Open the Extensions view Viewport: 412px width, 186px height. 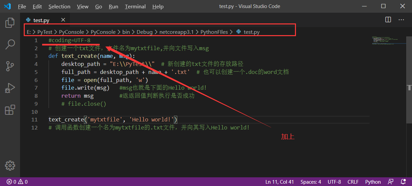click(10, 109)
